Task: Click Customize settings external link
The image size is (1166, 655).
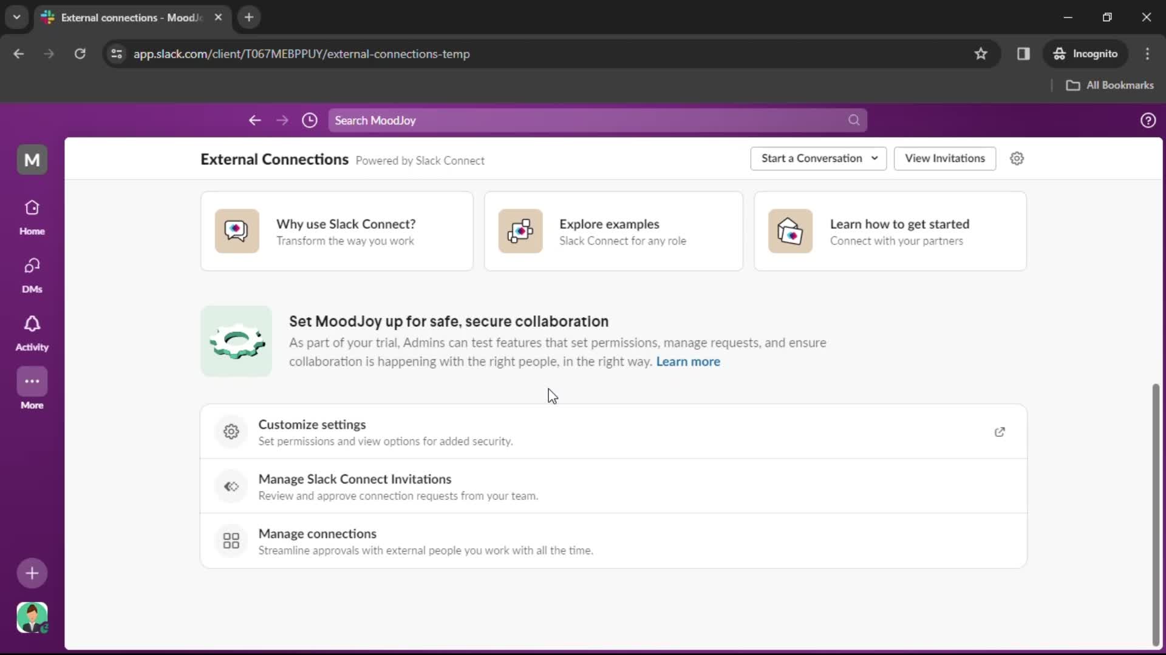Action: coord(1000,432)
